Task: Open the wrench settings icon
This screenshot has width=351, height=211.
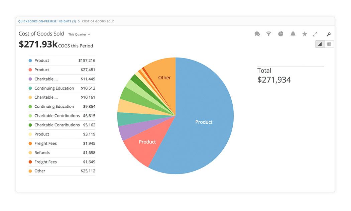Action: pos(329,34)
